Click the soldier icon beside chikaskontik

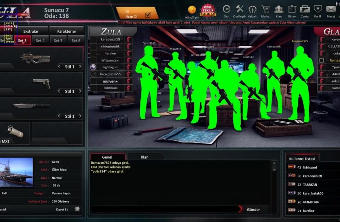click(x=129, y=46)
